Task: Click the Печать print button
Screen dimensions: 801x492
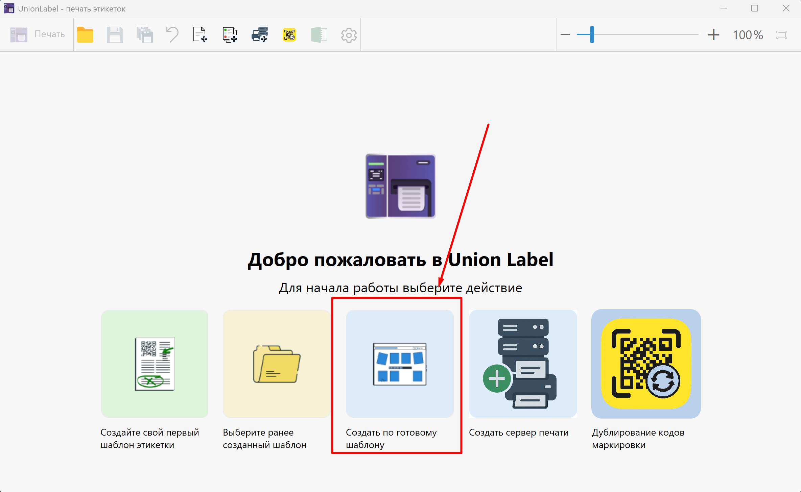Action: [37, 34]
